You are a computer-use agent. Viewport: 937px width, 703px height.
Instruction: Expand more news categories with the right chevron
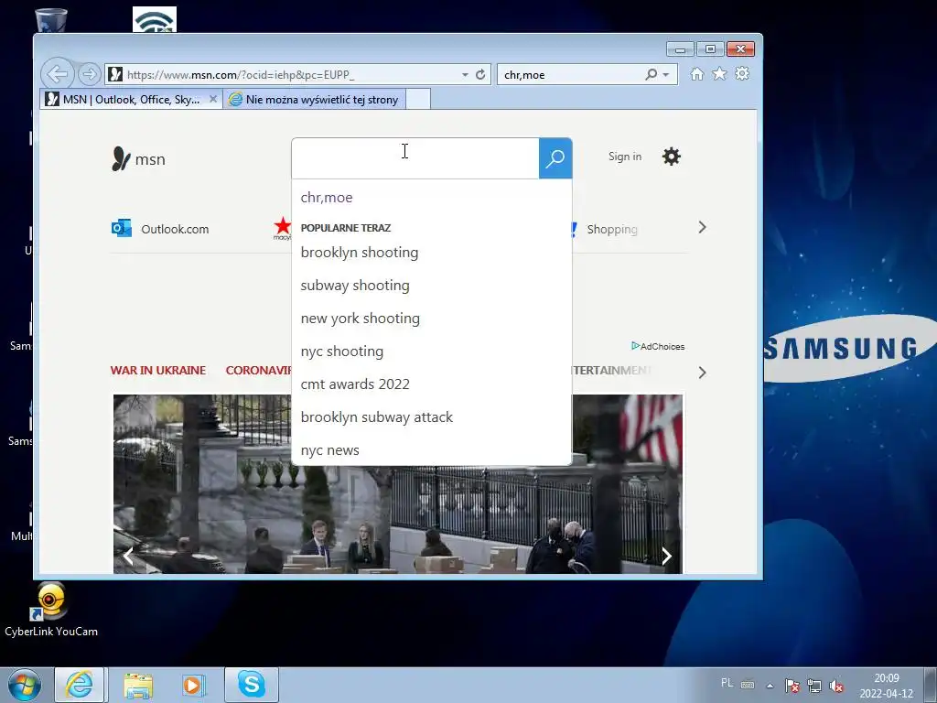(x=702, y=373)
